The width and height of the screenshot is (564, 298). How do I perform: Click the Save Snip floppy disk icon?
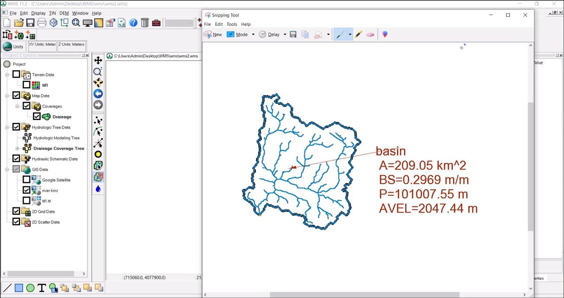pyautogui.click(x=293, y=35)
